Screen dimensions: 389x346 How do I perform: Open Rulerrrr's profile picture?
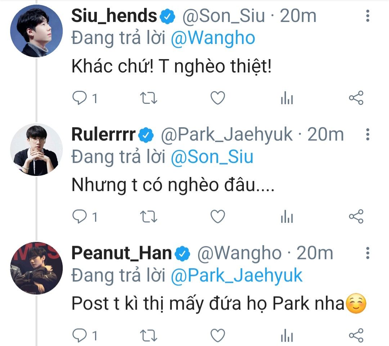pyautogui.click(x=36, y=149)
